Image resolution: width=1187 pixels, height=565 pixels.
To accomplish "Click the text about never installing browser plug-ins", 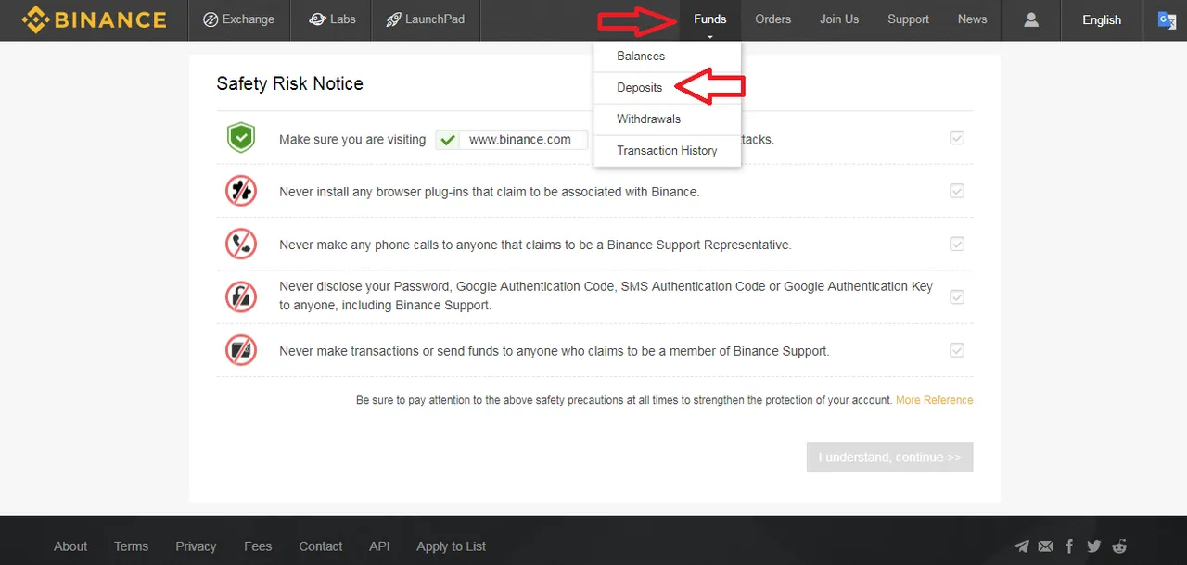I will pos(490,192).
